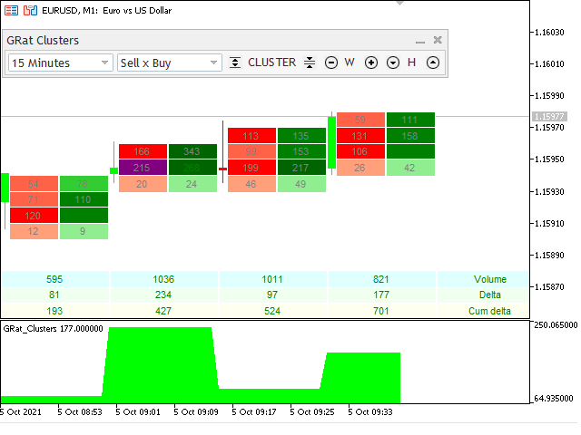Click the sell cell showing 113

point(251,136)
